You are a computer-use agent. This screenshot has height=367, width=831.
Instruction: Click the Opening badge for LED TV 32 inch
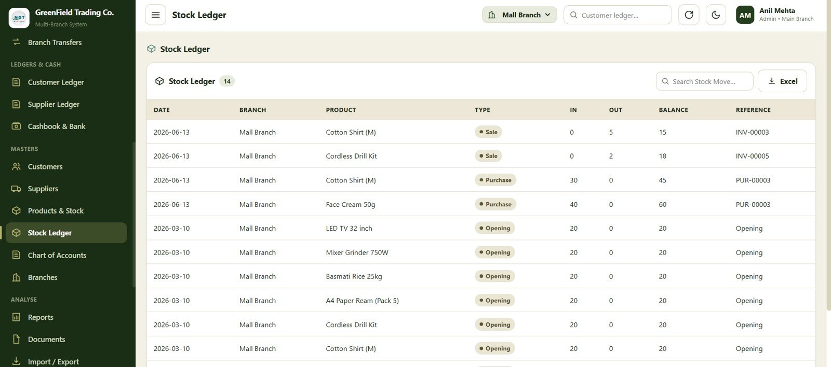point(494,228)
